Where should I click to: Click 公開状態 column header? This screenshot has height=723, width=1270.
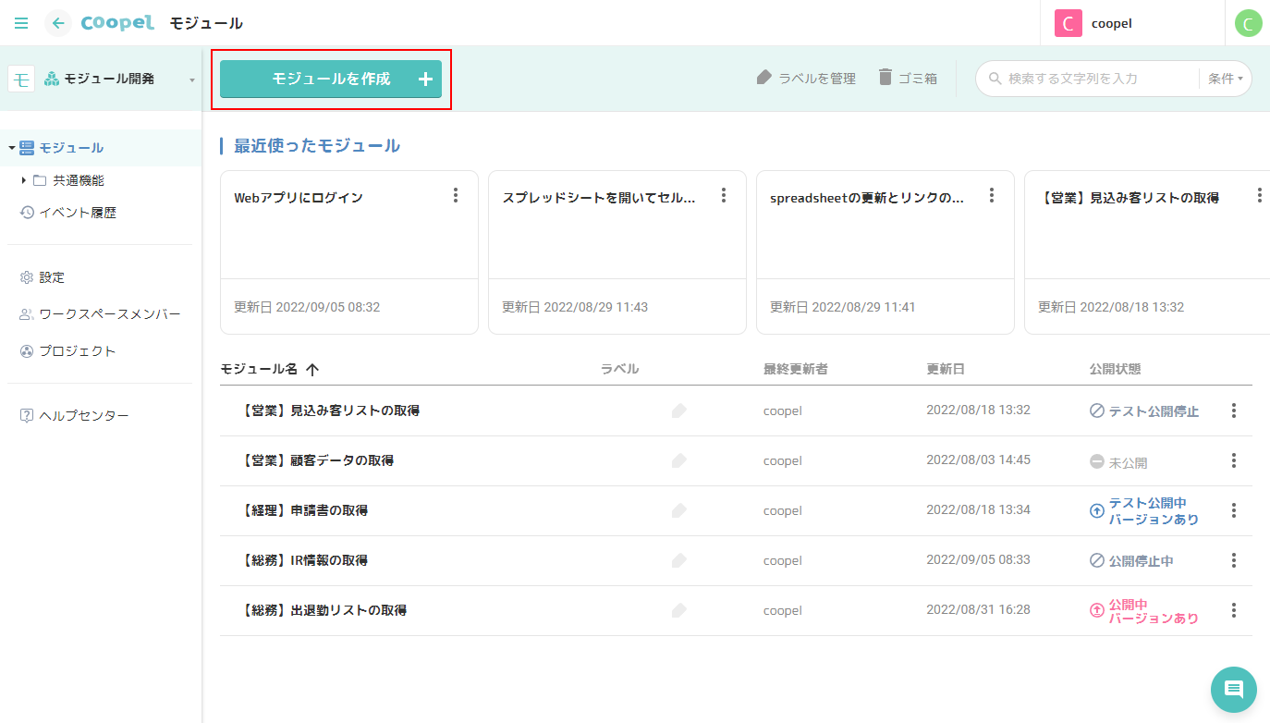click(x=1115, y=369)
